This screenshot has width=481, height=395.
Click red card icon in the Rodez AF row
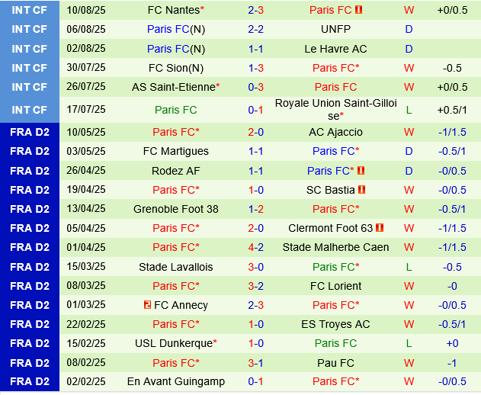361,171
